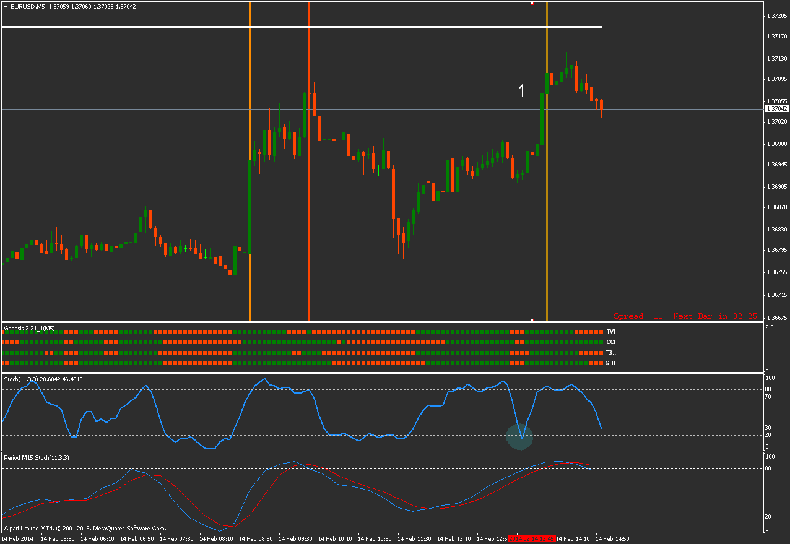Click the 1.37130 price axis label
This screenshot has height=544, width=790.
click(x=776, y=59)
